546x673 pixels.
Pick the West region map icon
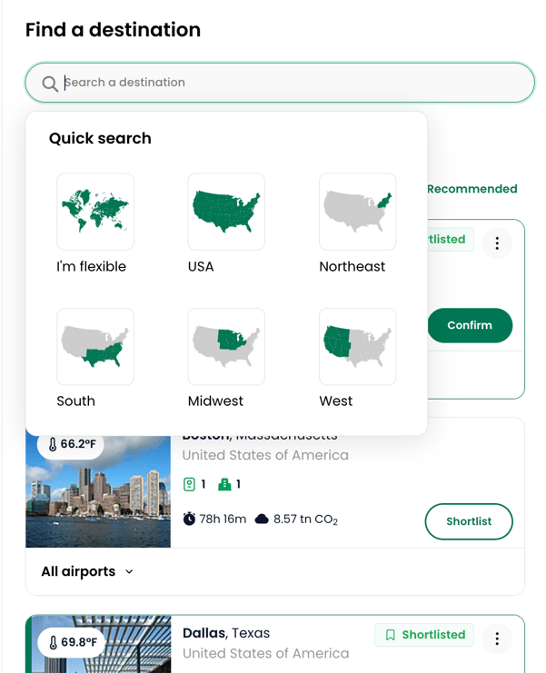tap(358, 346)
